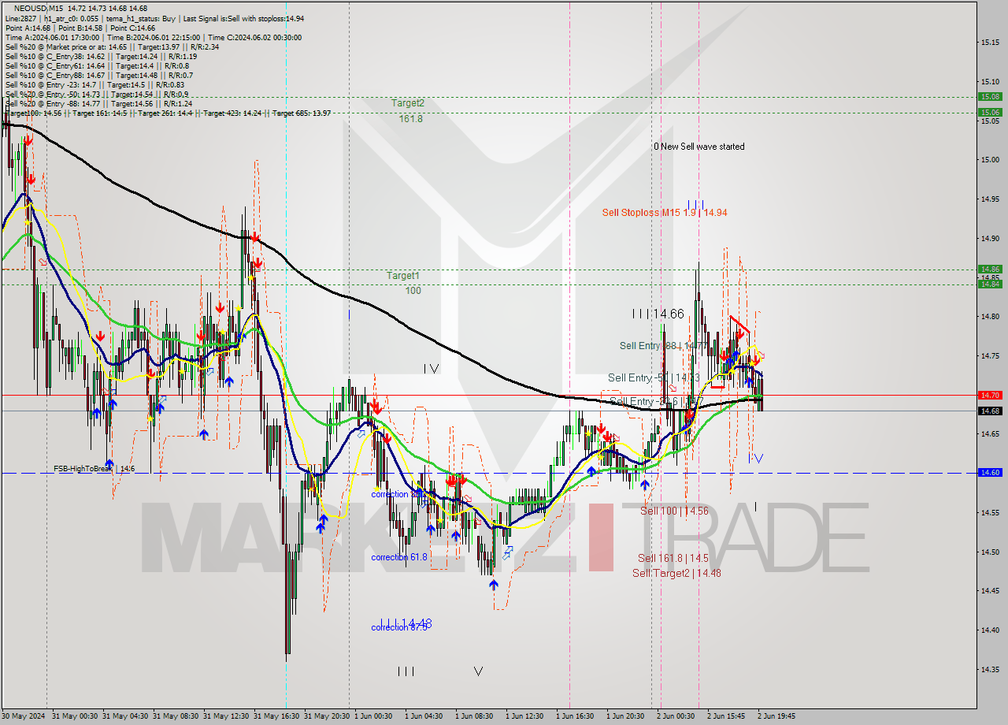Screen dimensions: 1008x725
Task: Click the green Target1 label
Action: click(403, 275)
